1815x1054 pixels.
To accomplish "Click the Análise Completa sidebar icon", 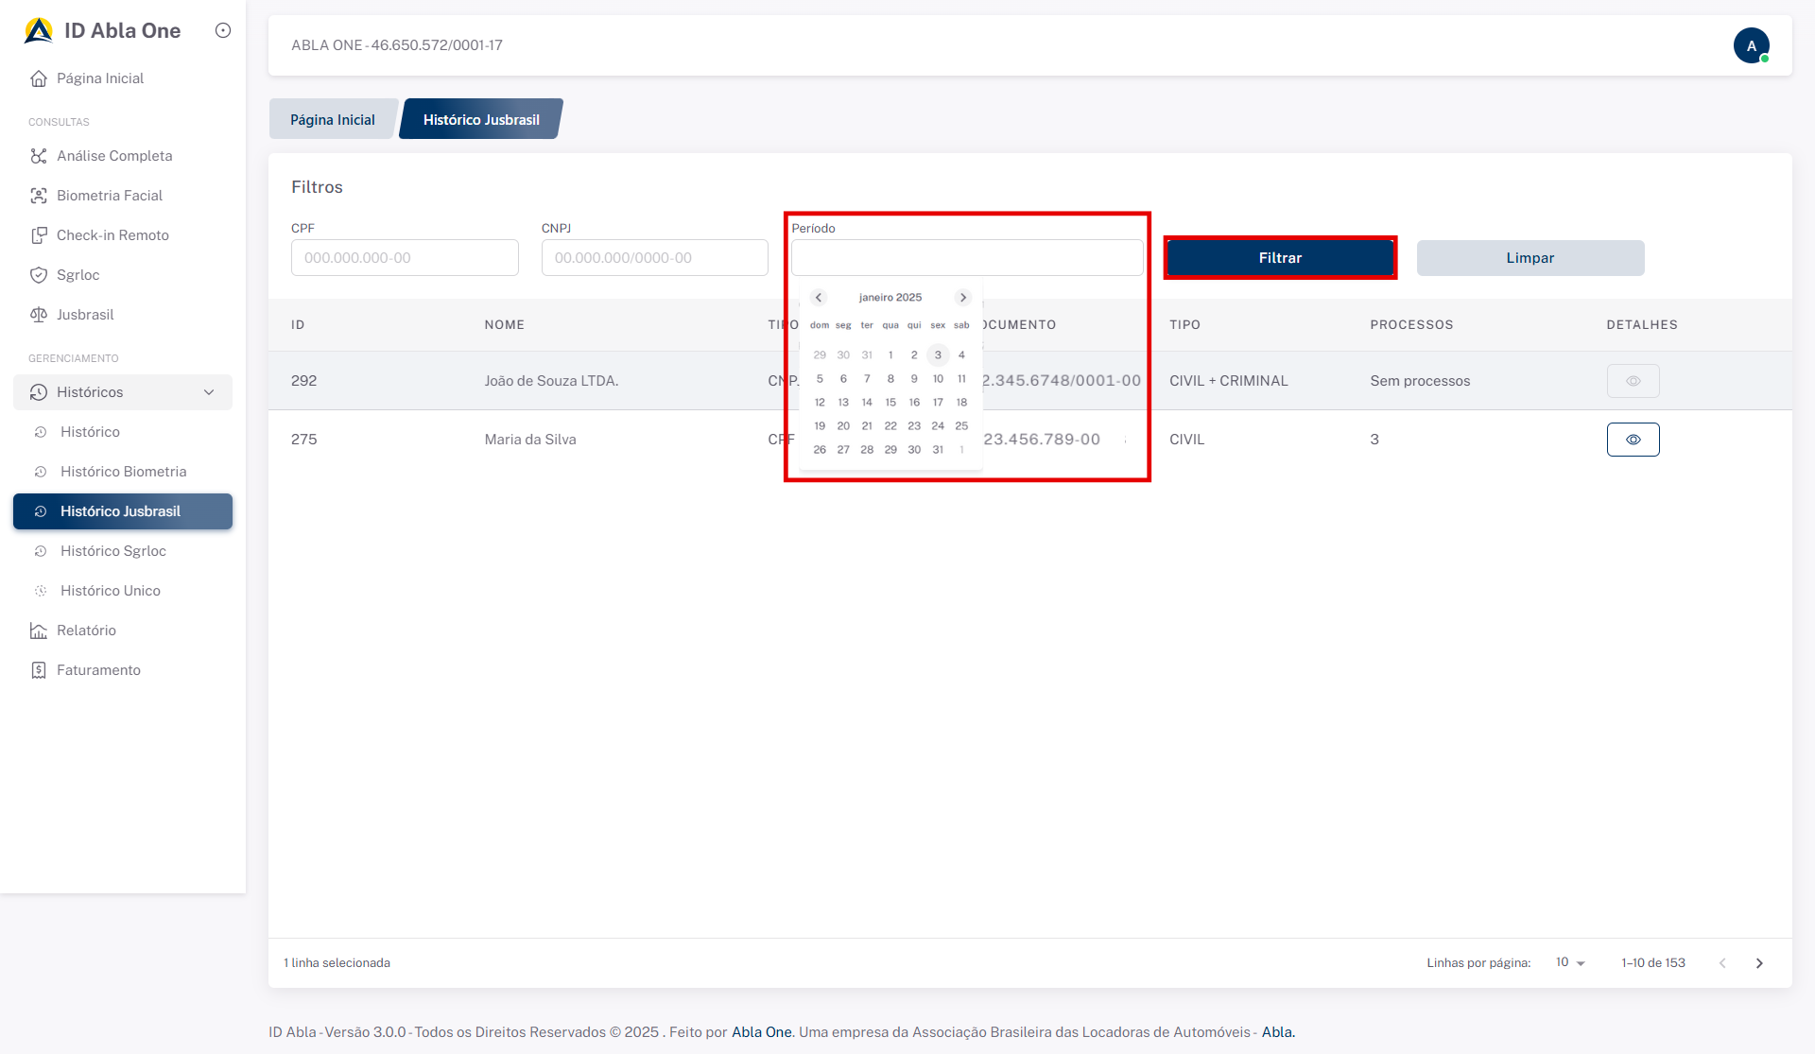I will tap(39, 156).
